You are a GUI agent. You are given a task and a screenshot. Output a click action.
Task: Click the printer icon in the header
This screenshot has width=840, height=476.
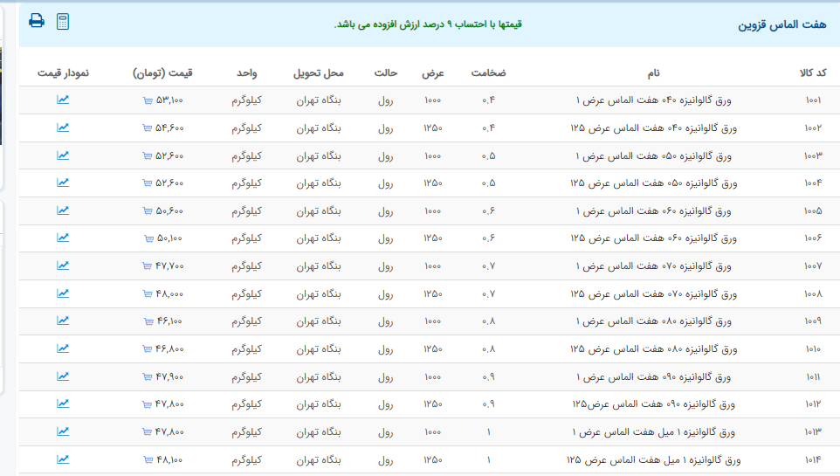(x=37, y=21)
